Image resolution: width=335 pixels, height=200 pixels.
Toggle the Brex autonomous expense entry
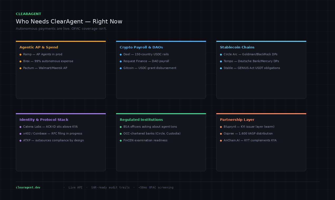pos(48,61)
